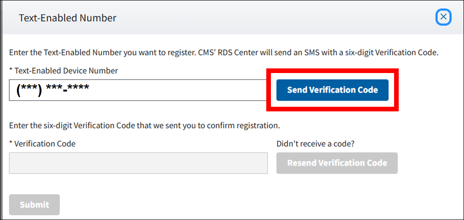464x220 pixels.
Task: Click the asterisk beside Verification Code label
Action: pos(11,144)
